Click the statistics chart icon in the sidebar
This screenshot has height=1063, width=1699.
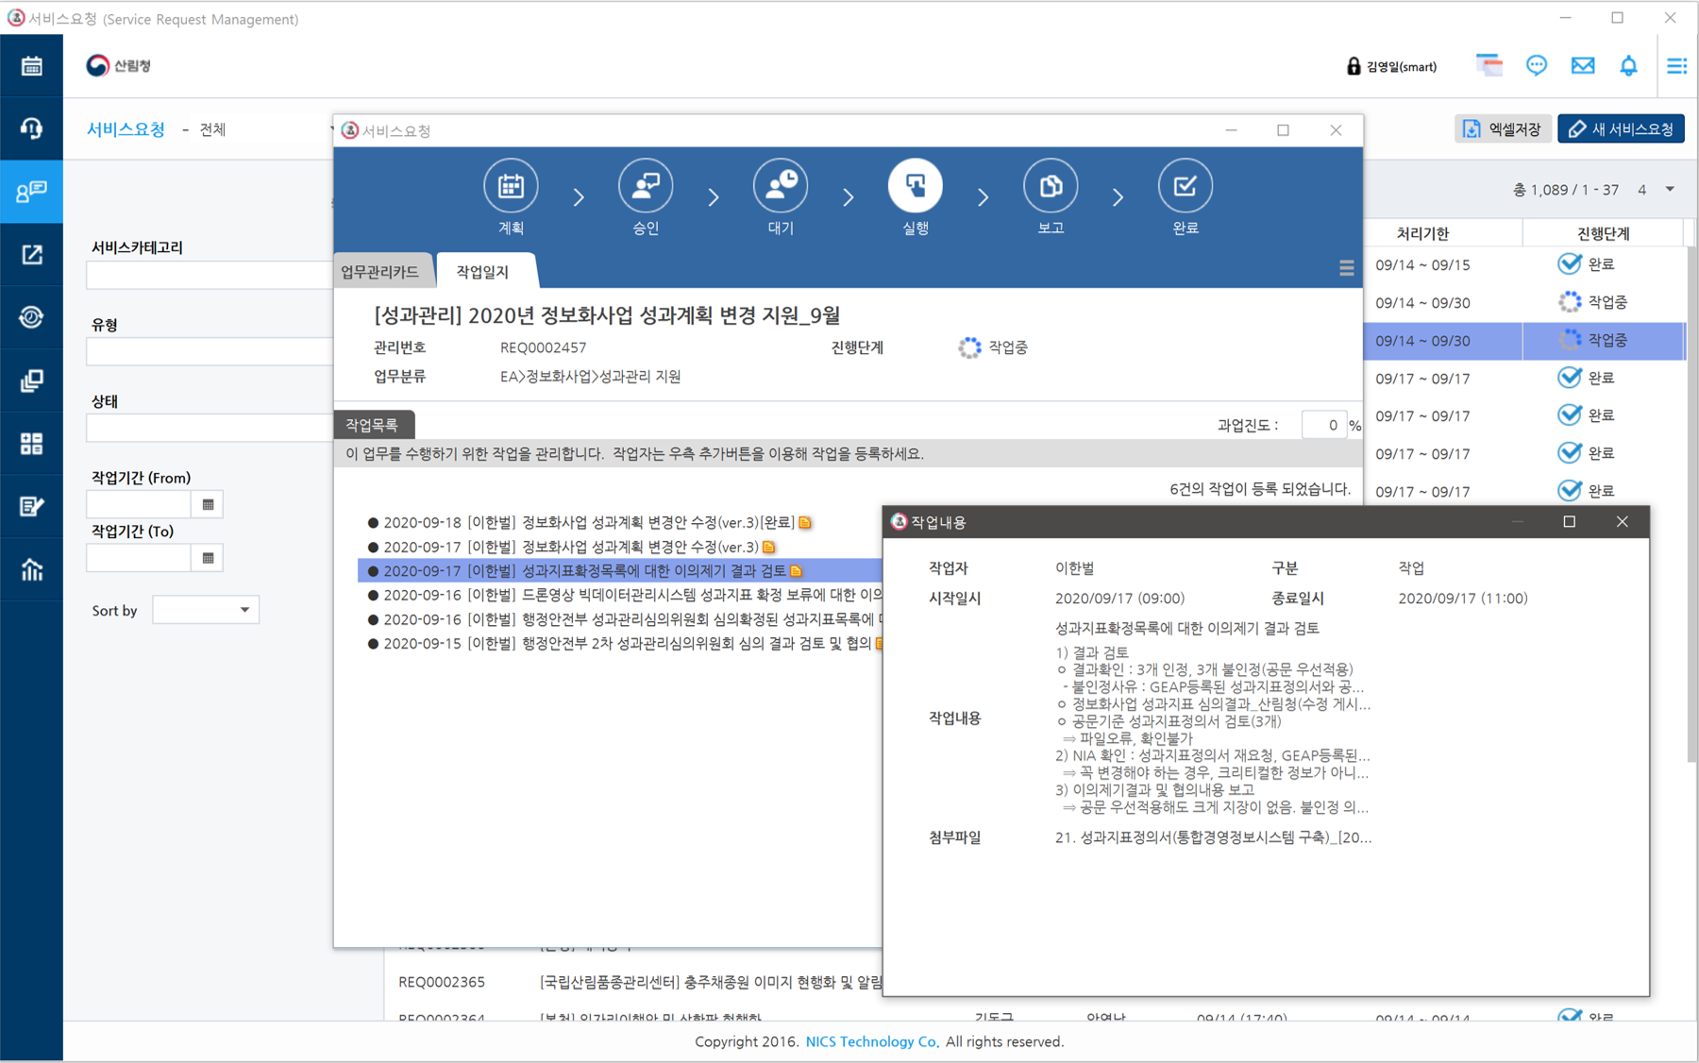[x=31, y=569]
